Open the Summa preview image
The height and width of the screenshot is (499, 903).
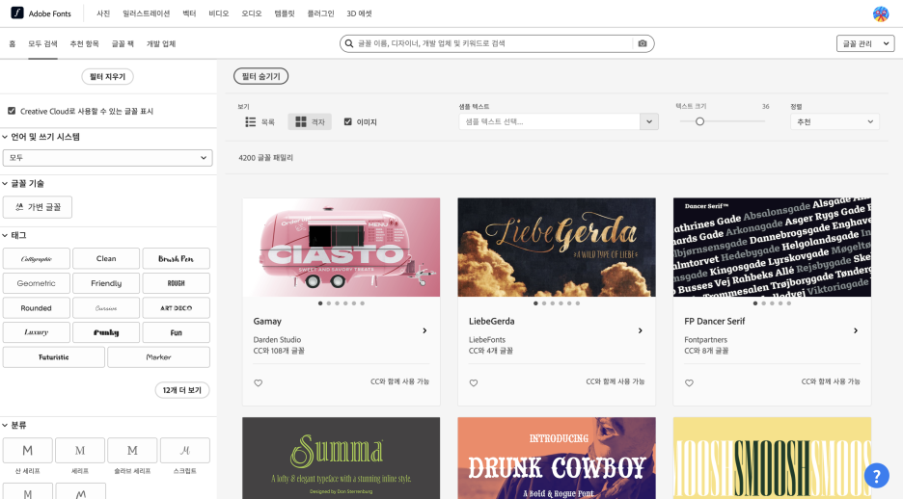(x=341, y=459)
